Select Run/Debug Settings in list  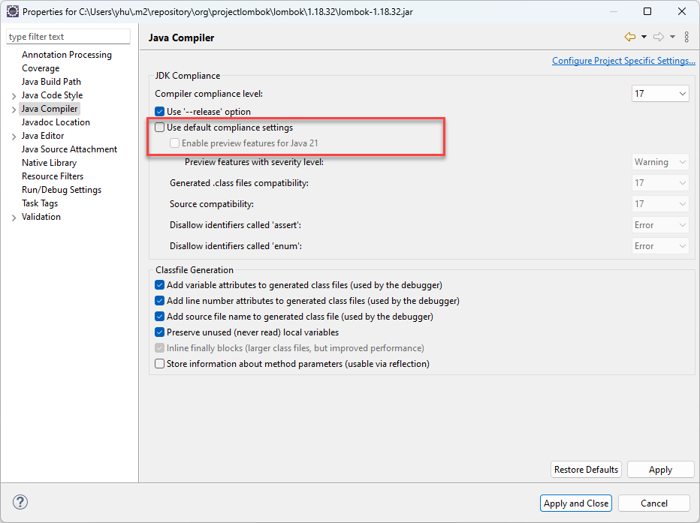click(x=62, y=190)
